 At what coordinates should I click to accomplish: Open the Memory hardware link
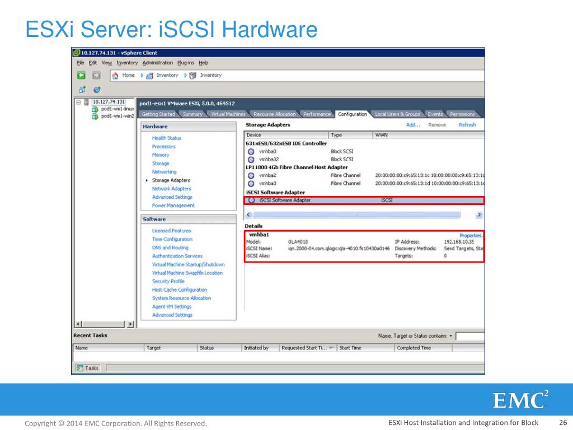tap(161, 155)
